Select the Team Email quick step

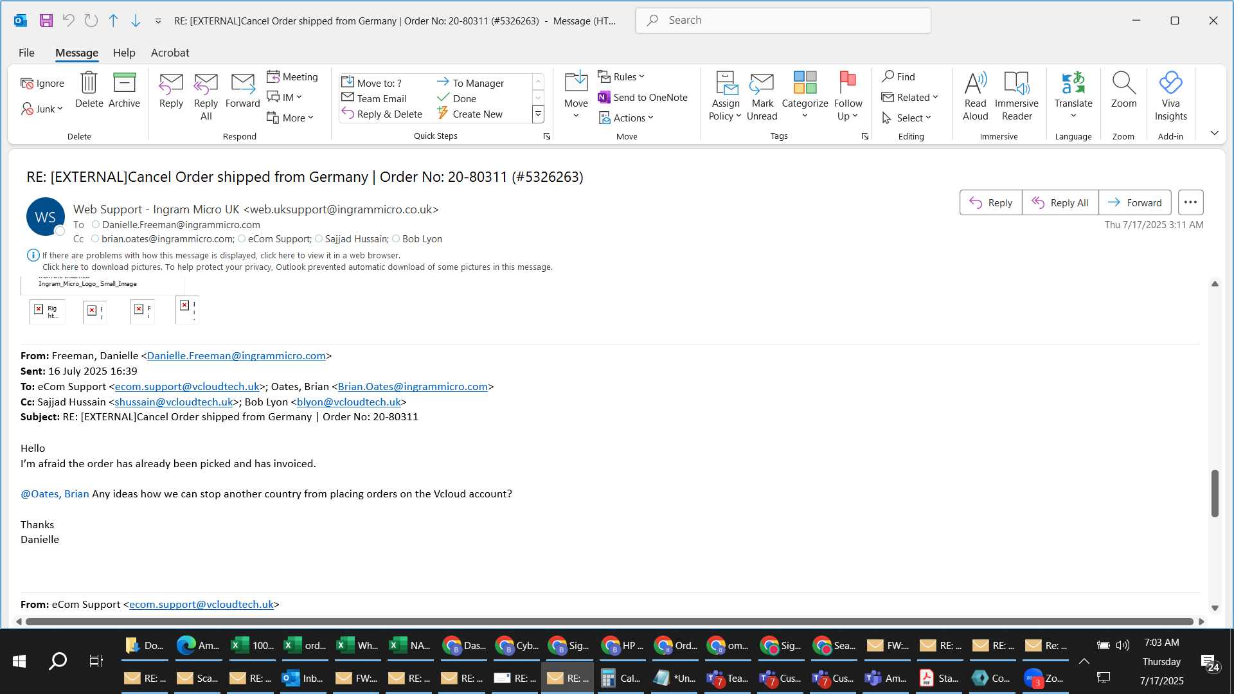click(374, 98)
